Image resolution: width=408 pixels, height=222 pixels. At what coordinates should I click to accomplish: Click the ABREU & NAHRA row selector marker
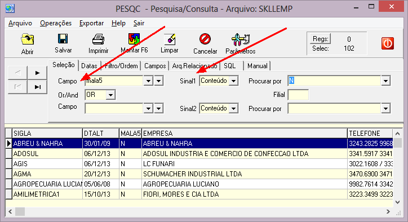8,144
